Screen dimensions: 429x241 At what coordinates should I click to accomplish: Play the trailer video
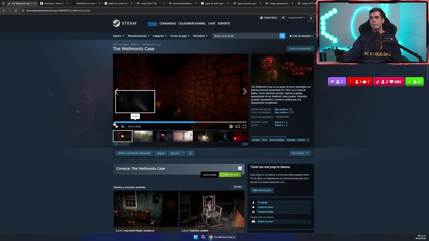[116, 127]
